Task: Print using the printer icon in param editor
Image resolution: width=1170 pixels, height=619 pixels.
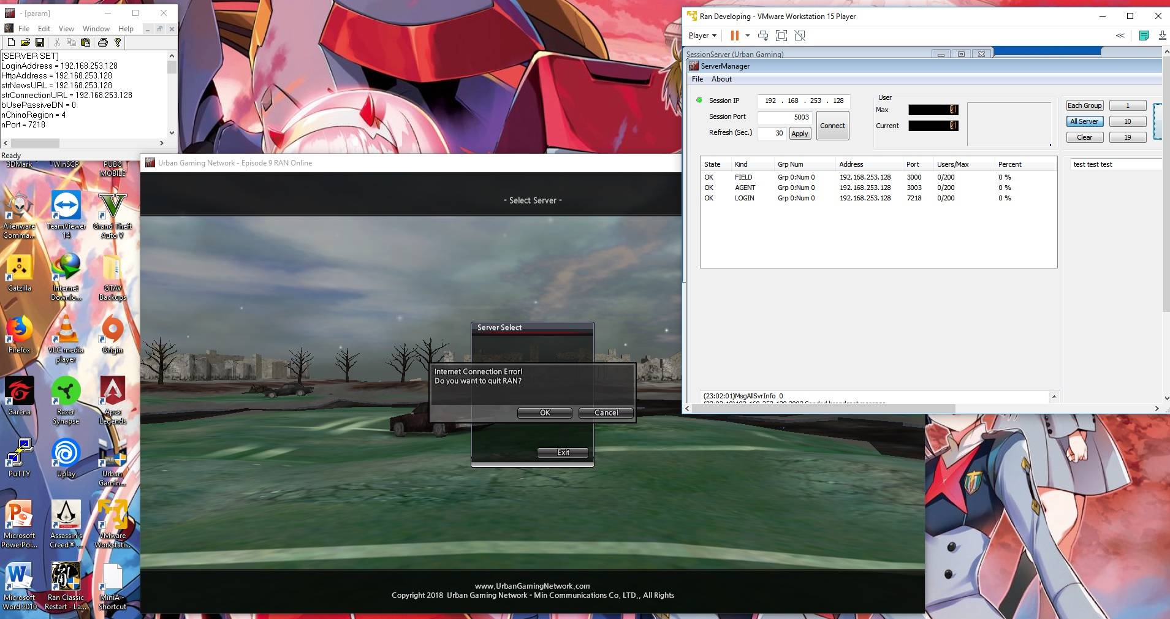Action: tap(103, 42)
